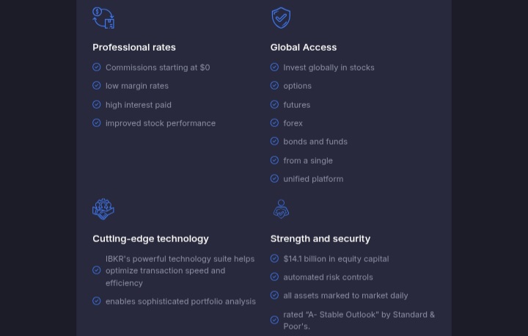This screenshot has height=336, width=528.
Task: Click the check icon next to unified platform
Action: tap(274, 178)
